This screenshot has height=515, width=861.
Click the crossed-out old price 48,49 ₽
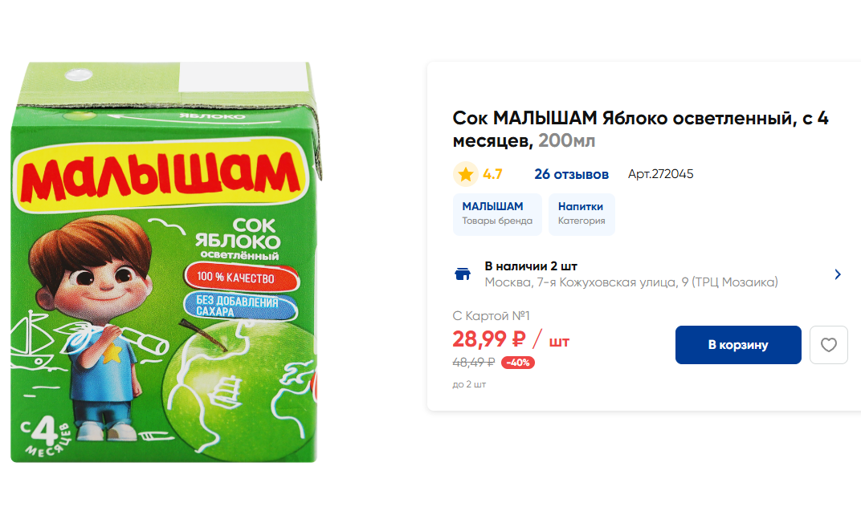(473, 363)
